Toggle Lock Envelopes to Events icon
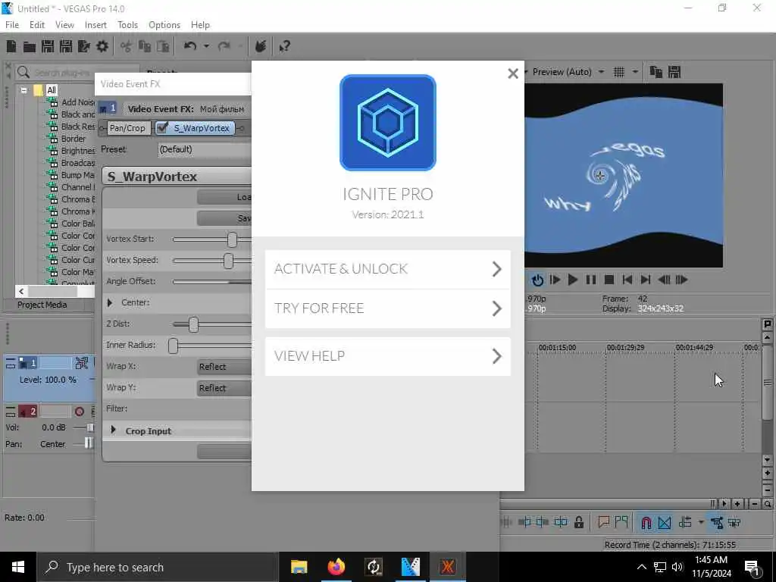Image resolution: width=776 pixels, height=582 pixels. 717,523
